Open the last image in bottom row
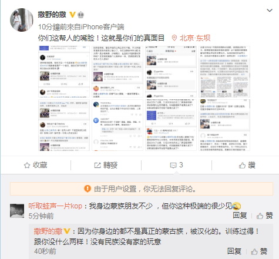Screen dimensions: 279x259 (224, 125)
